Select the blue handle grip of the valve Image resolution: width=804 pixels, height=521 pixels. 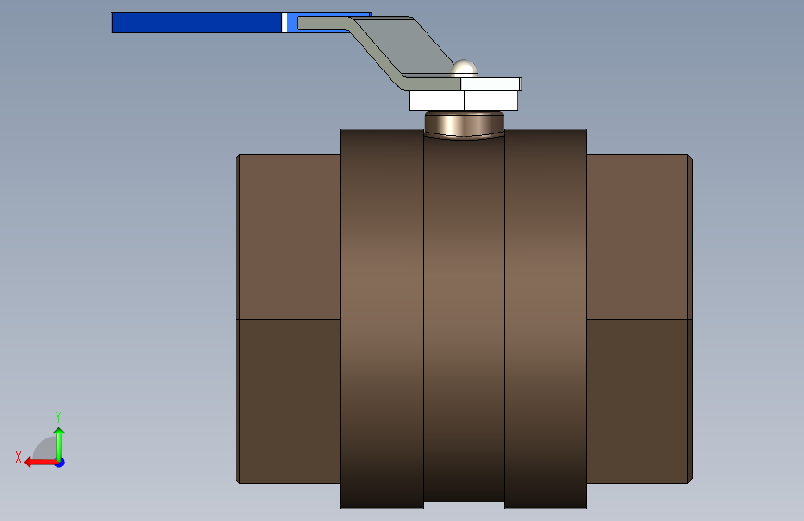coord(197,23)
